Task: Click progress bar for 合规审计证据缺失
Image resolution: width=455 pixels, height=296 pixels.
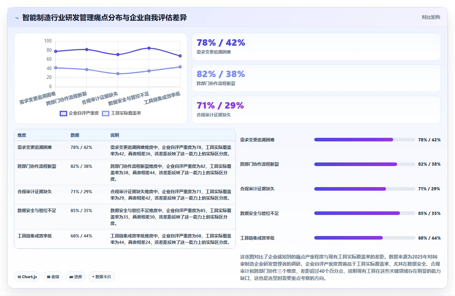Action: pos(365,189)
